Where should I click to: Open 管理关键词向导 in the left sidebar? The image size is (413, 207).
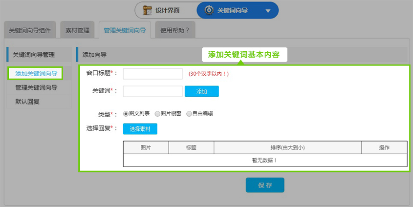[36, 88]
